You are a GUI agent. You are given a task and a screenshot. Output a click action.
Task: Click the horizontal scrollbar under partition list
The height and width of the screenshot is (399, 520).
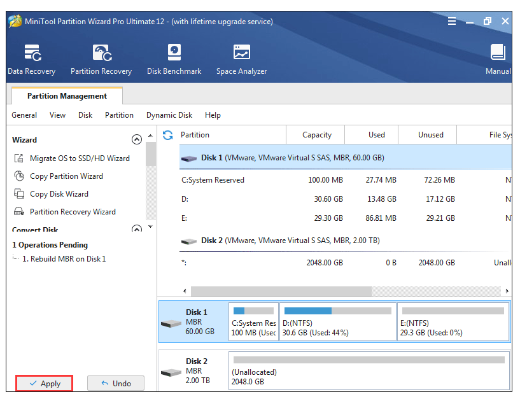[x=280, y=291]
